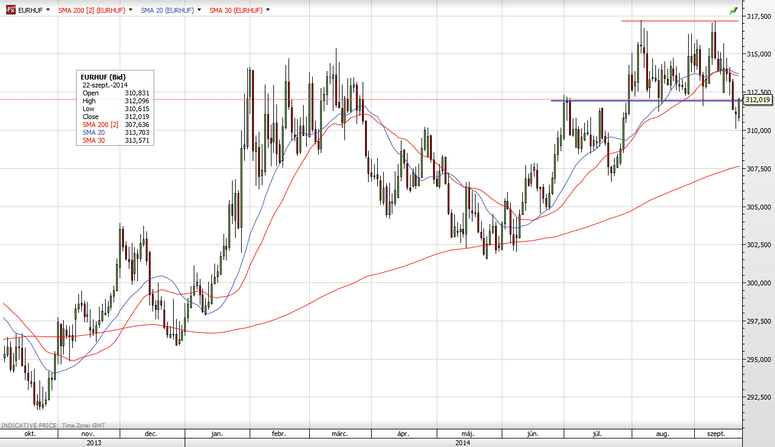Screen dimensions: 775x447
Task: Click the 295,000 price axis label
Action: pos(759,360)
